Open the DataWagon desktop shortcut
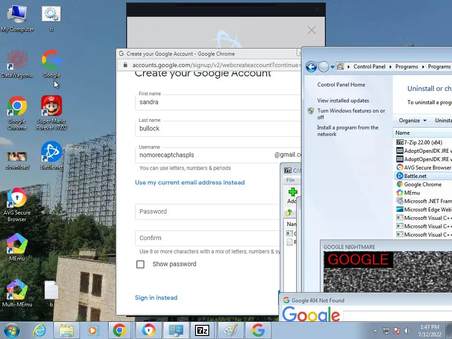The height and width of the screenshot is (339, 452). point(17,64)
